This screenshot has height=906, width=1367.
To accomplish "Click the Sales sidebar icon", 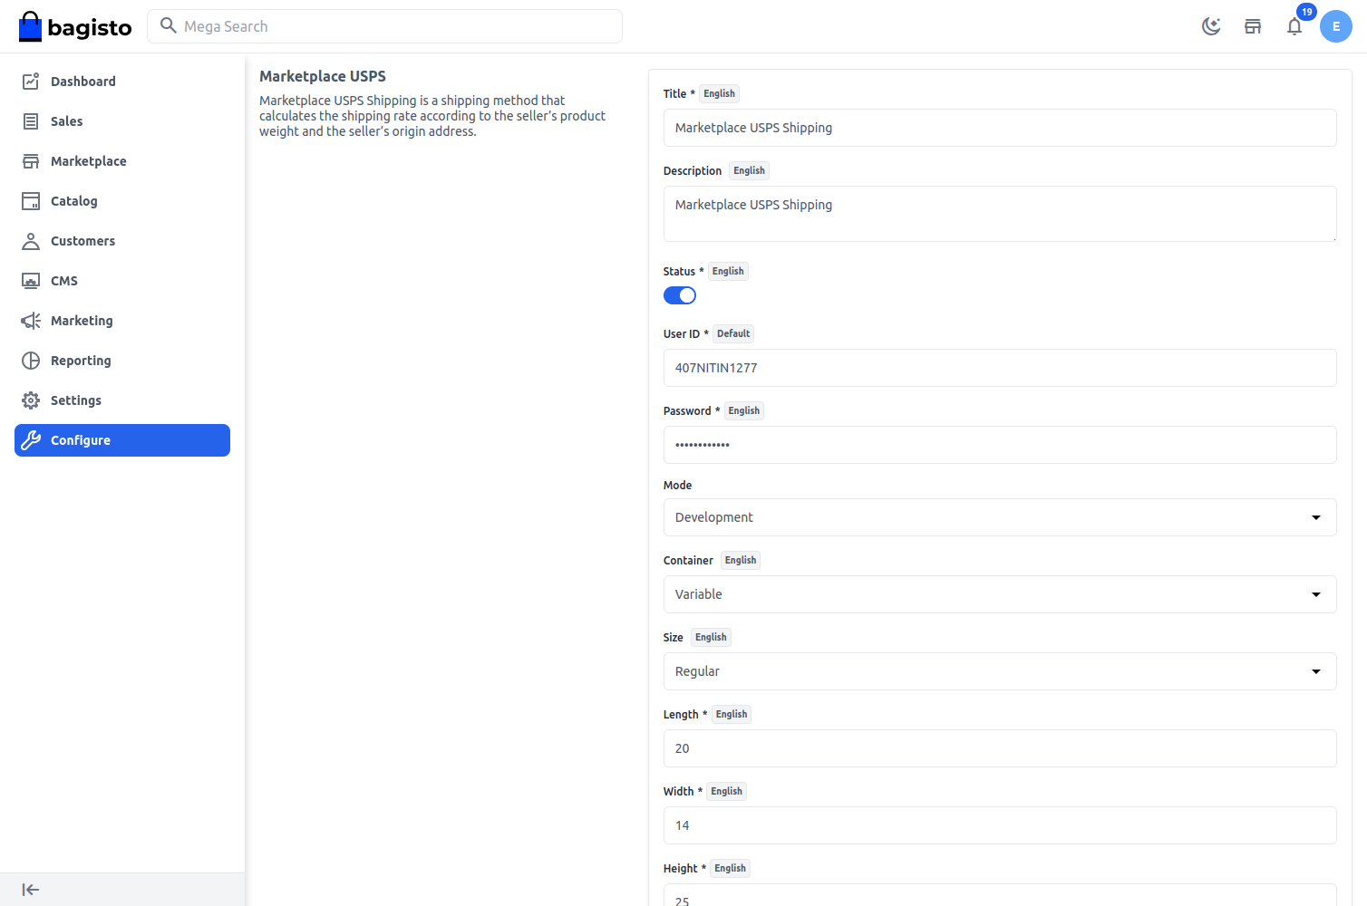I will tap(31, 121).
